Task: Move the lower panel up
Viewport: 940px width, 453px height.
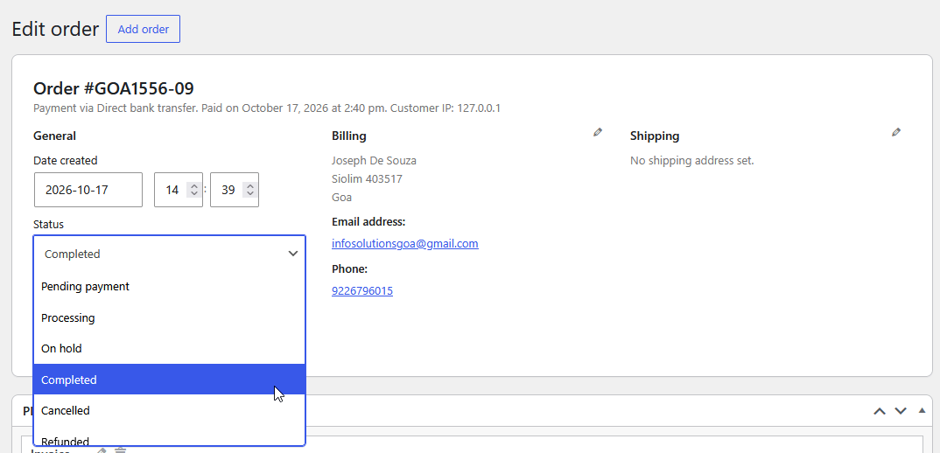Action: (880, 411)
